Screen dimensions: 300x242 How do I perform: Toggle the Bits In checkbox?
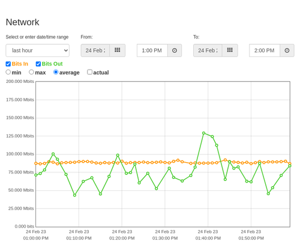coord(8,64)
